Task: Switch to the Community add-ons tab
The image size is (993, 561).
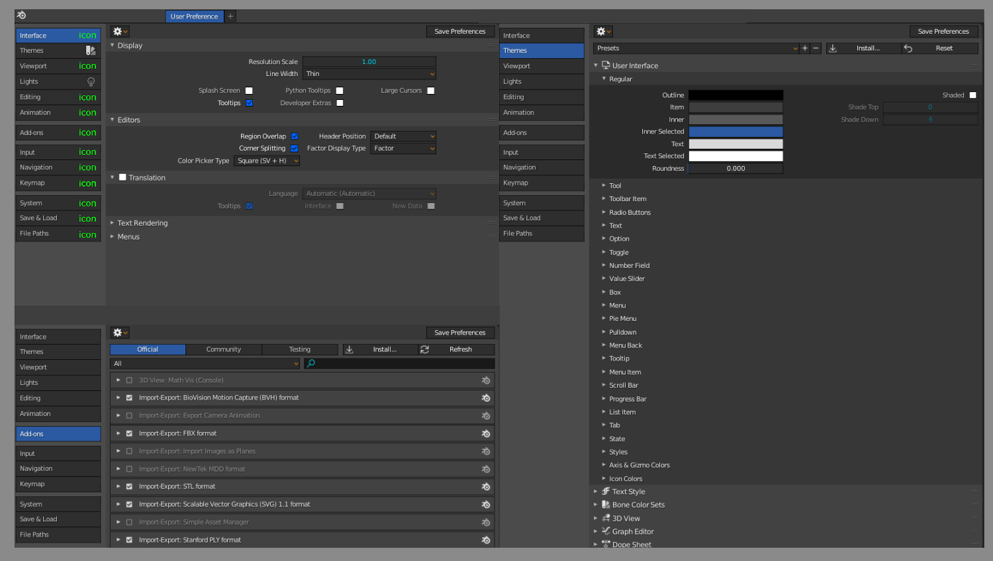Action: [224, 349]
